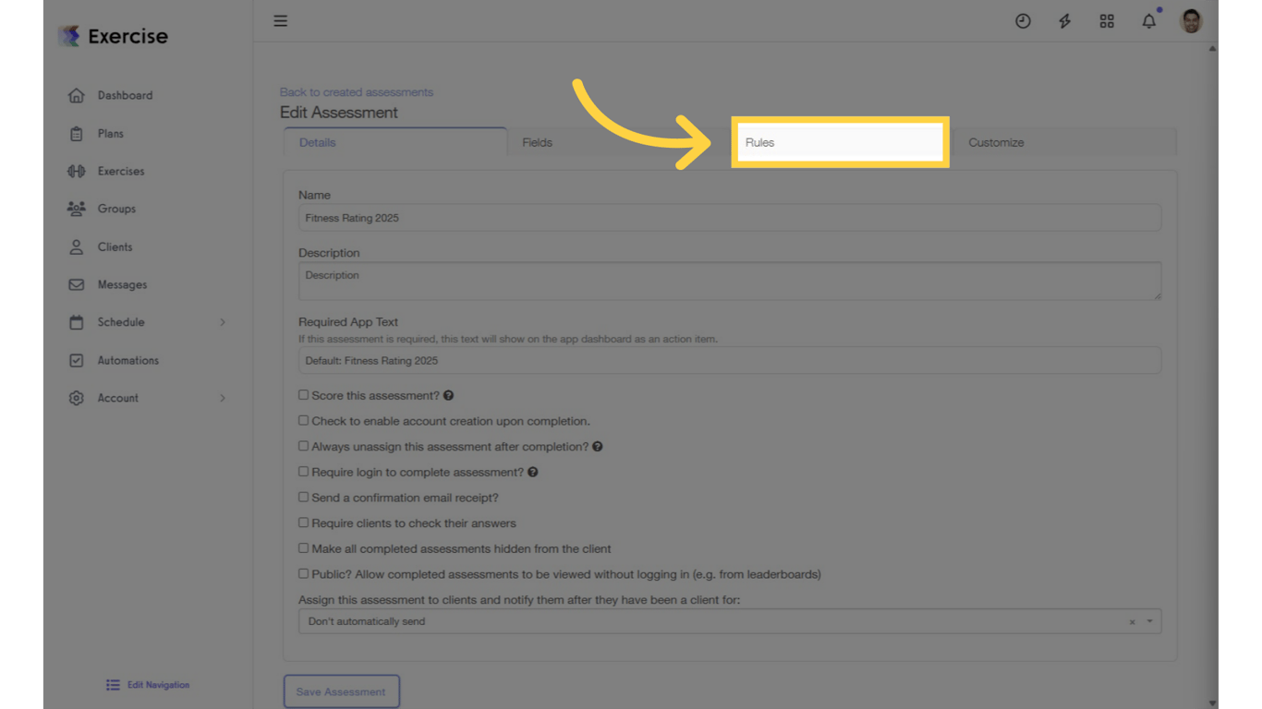This screenshot has height=709, width=1262.
Task: Expand the Schedule sidebar item
Action: pyautogui.click(x=121, y=322)
